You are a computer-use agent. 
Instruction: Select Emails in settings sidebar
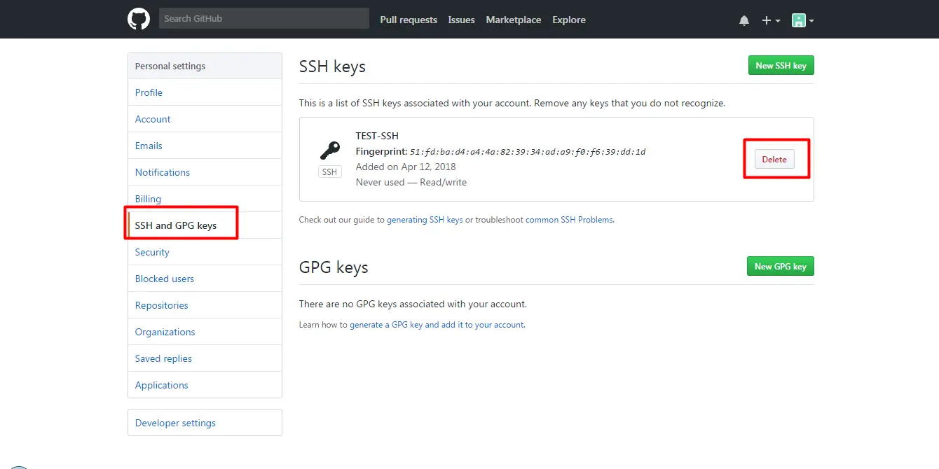205,146
